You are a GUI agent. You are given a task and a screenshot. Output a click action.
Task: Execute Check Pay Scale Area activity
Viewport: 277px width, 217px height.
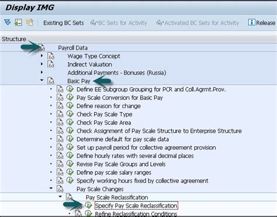click(x=70, y=122)
